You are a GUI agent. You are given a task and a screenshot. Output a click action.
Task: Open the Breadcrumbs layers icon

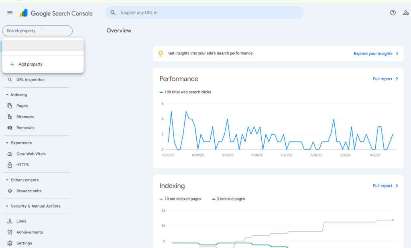(10, 191)
